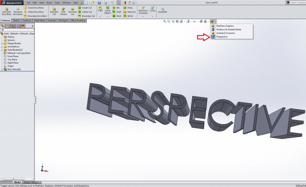
Task: Select the Rib tool
Action: coord(116,8)
